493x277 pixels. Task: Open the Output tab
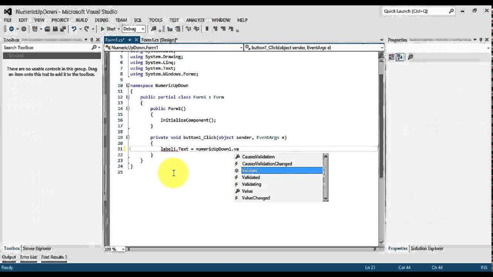click(9, 257)
